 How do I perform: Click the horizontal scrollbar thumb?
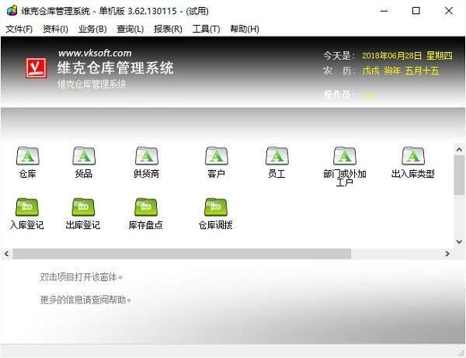coord(182,254)
